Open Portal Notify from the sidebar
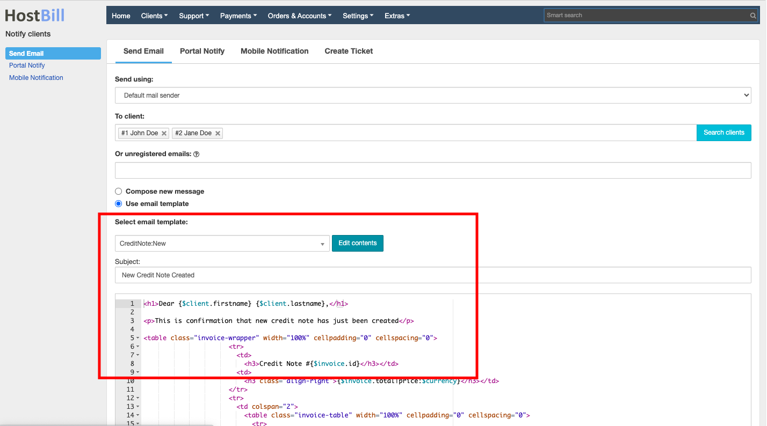The width and height of the screenshot is (767, 426). click(27, 65)
